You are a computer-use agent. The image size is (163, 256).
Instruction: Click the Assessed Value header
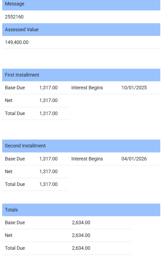(22, 30)
